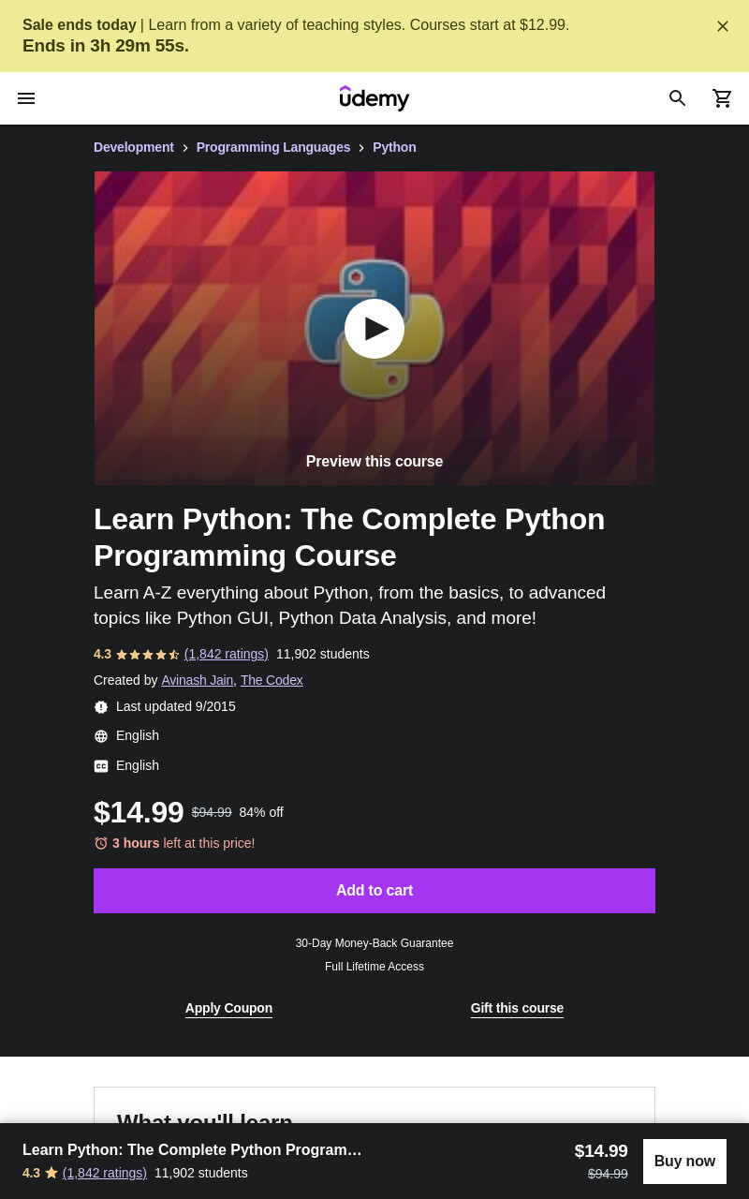This screenshot has height=1199, width=749.
Task: Go to Udemy home via logo
Action: 374,98
